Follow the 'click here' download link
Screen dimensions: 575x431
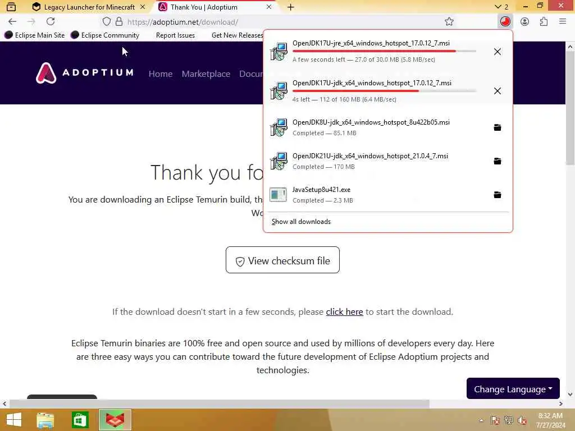click(344, 312)
